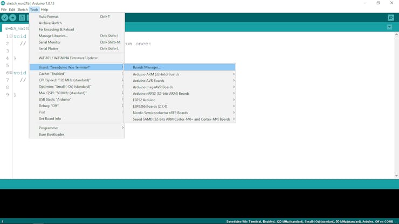This screenshot has width=399, height=224.
Task: Click editor scrollbar up arrow
Action: [x=396, y=34]
